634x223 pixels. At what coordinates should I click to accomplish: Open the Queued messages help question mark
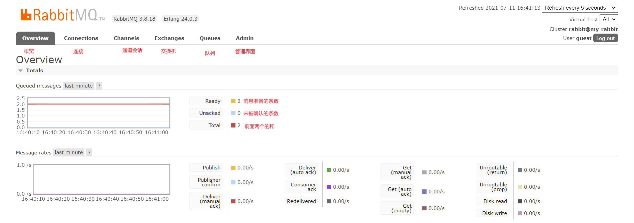pos(99,86)
